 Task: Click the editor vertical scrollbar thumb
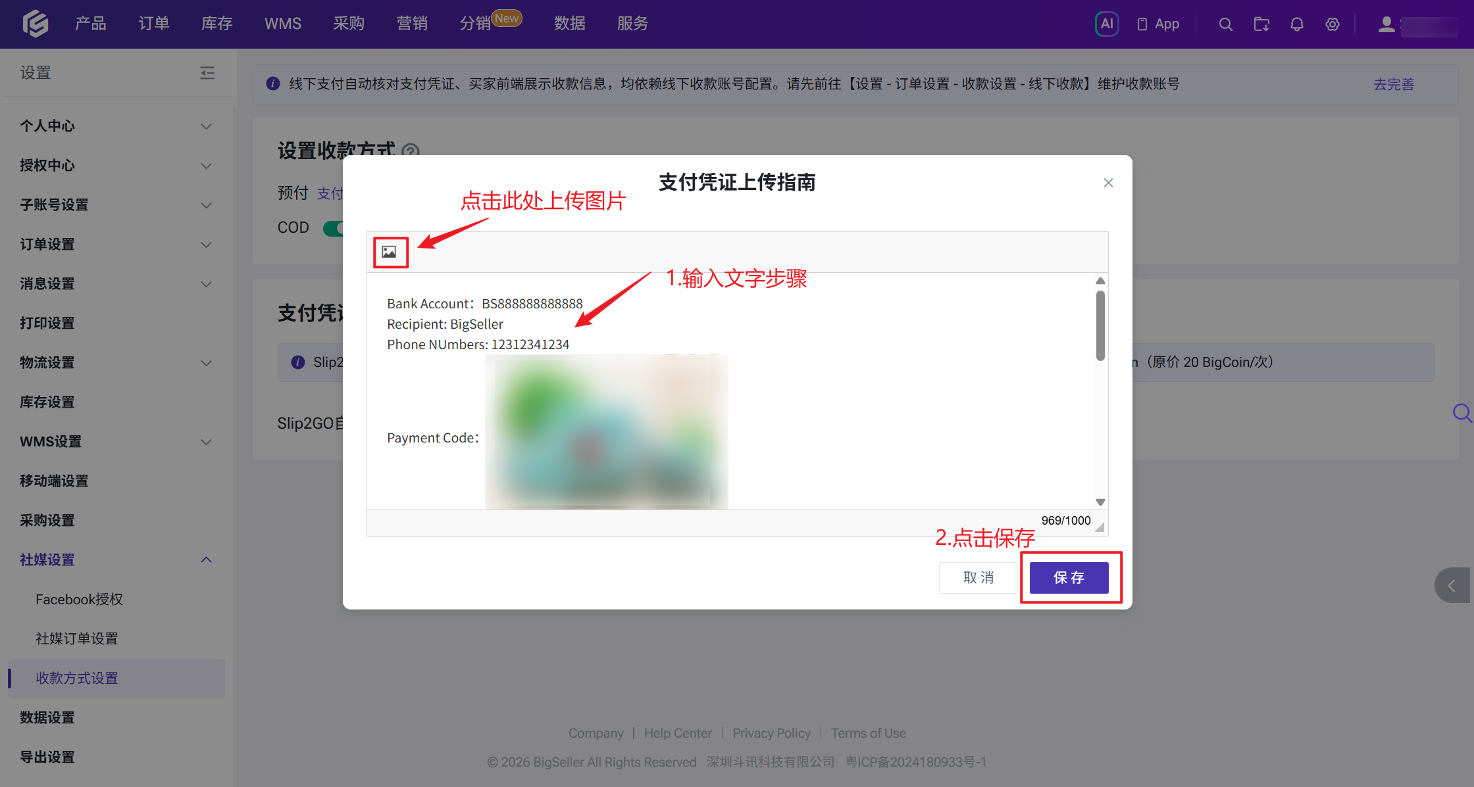pos(1100,325)
